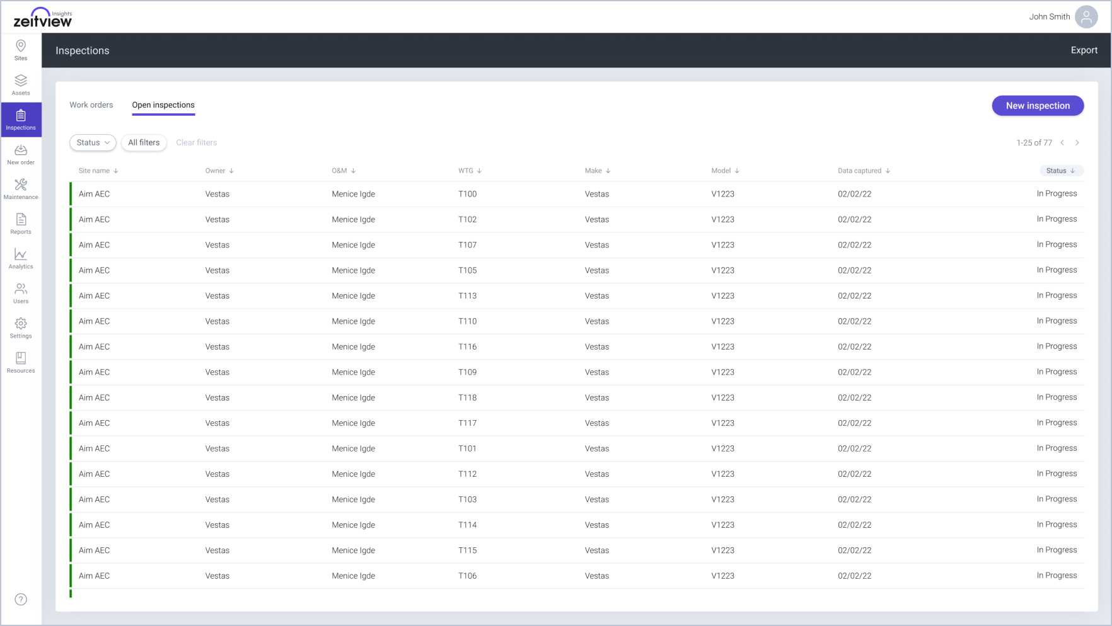1112x626 pixels.
Task: Click the T100 turbine cell
Action: point(467,194)
